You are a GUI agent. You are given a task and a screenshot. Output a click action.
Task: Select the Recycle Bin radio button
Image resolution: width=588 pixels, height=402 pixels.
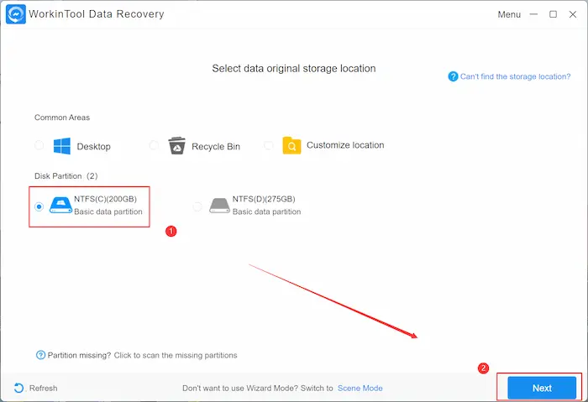coord(154,145)
